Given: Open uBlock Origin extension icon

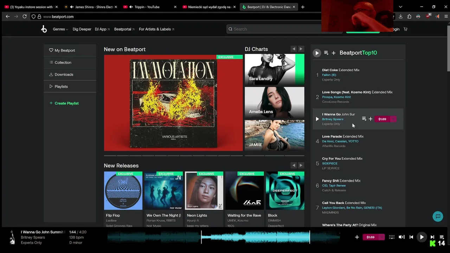Looking at the screenshot, I should pos(428,17).
